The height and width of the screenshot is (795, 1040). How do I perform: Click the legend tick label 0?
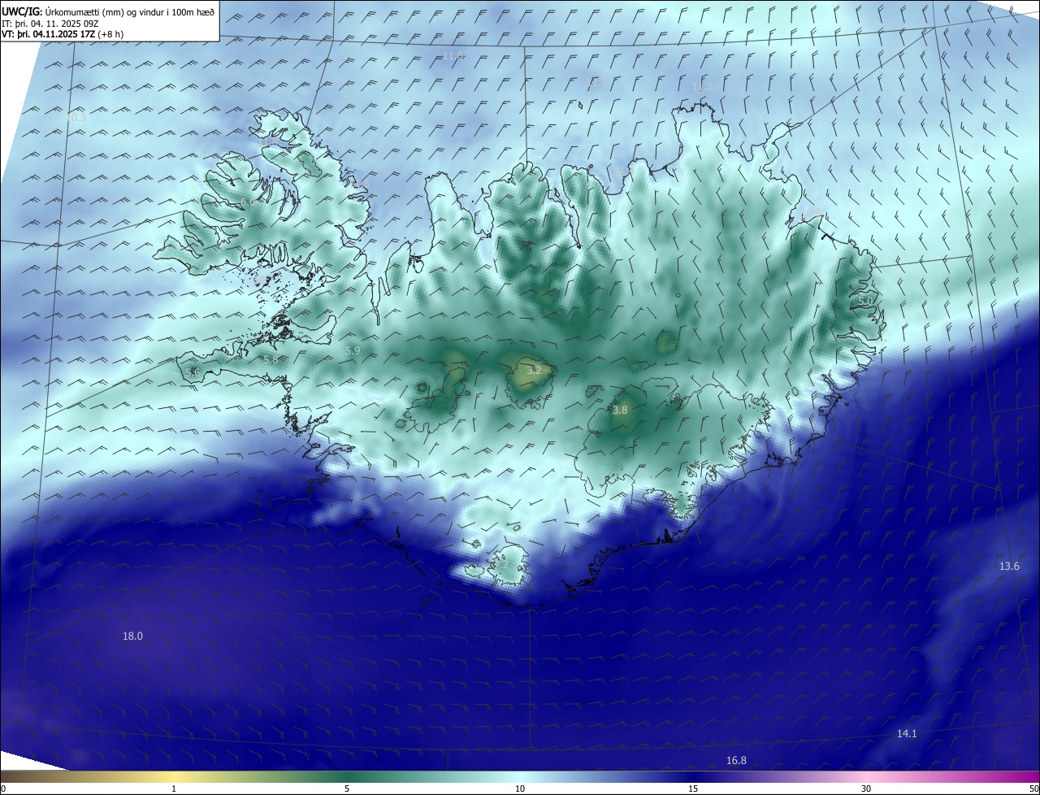coord(2,788)
